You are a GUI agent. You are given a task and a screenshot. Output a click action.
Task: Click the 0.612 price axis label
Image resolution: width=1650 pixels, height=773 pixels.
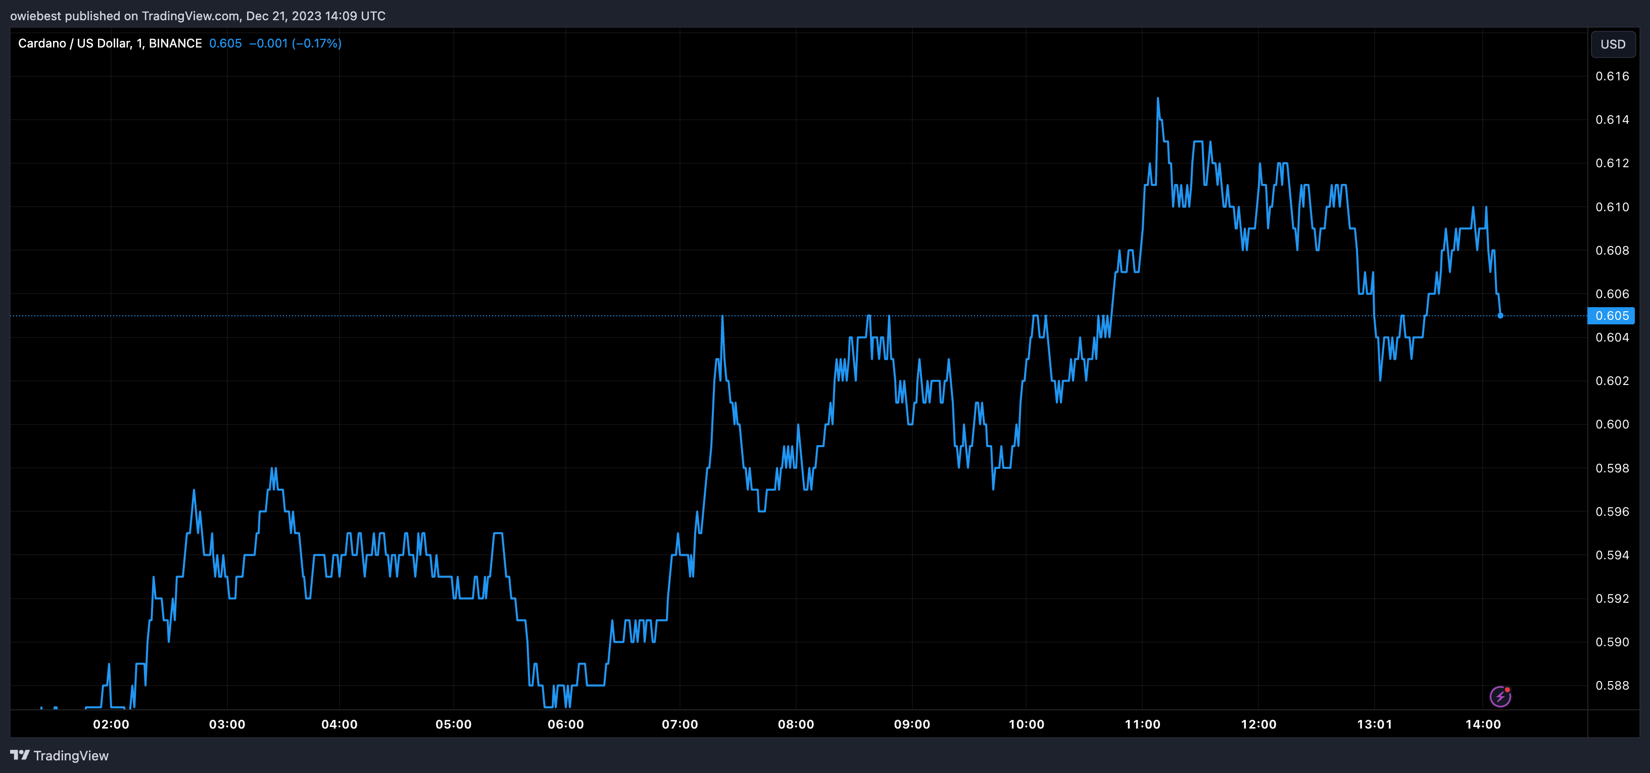(x=1612, y=163)
